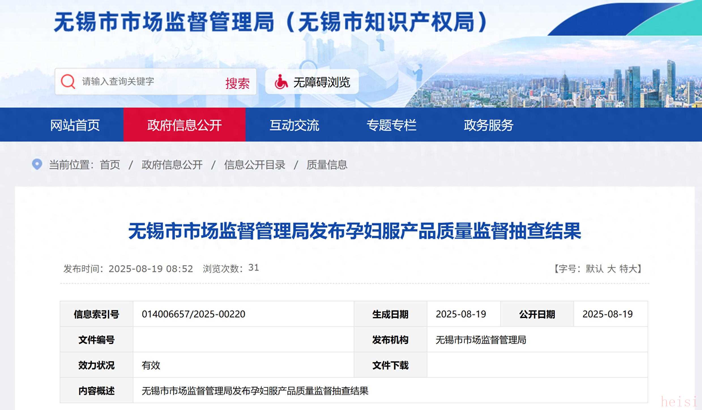Open the 网站首页 navigation tab
This screenshot has height=410, width=702.
tap(75, 125)
